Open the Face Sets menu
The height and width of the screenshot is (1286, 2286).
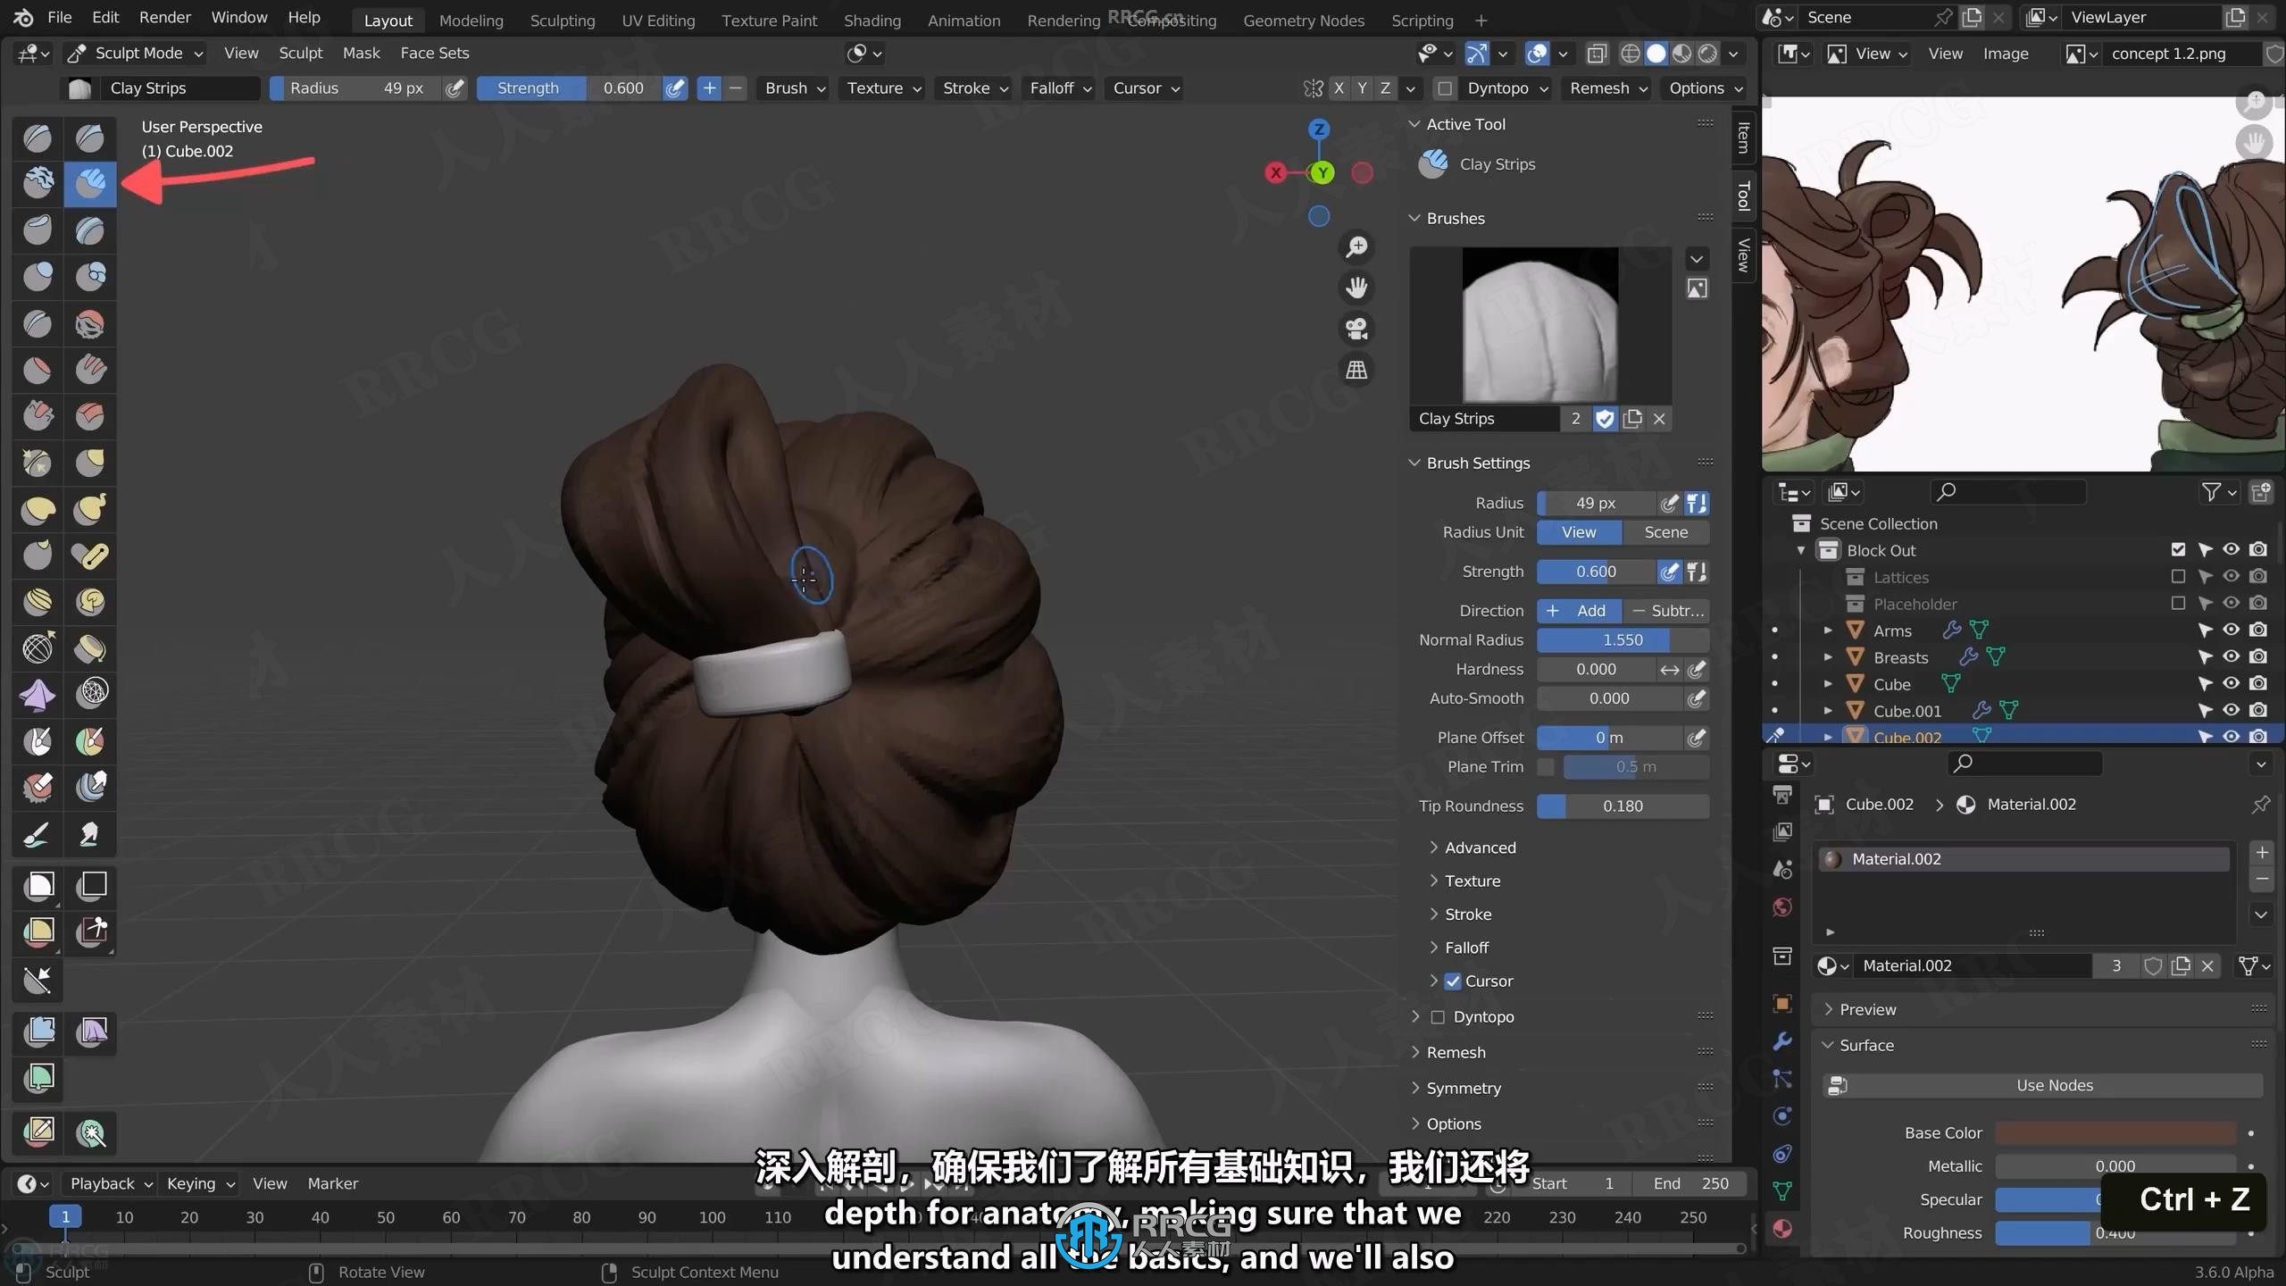(433, 52)
